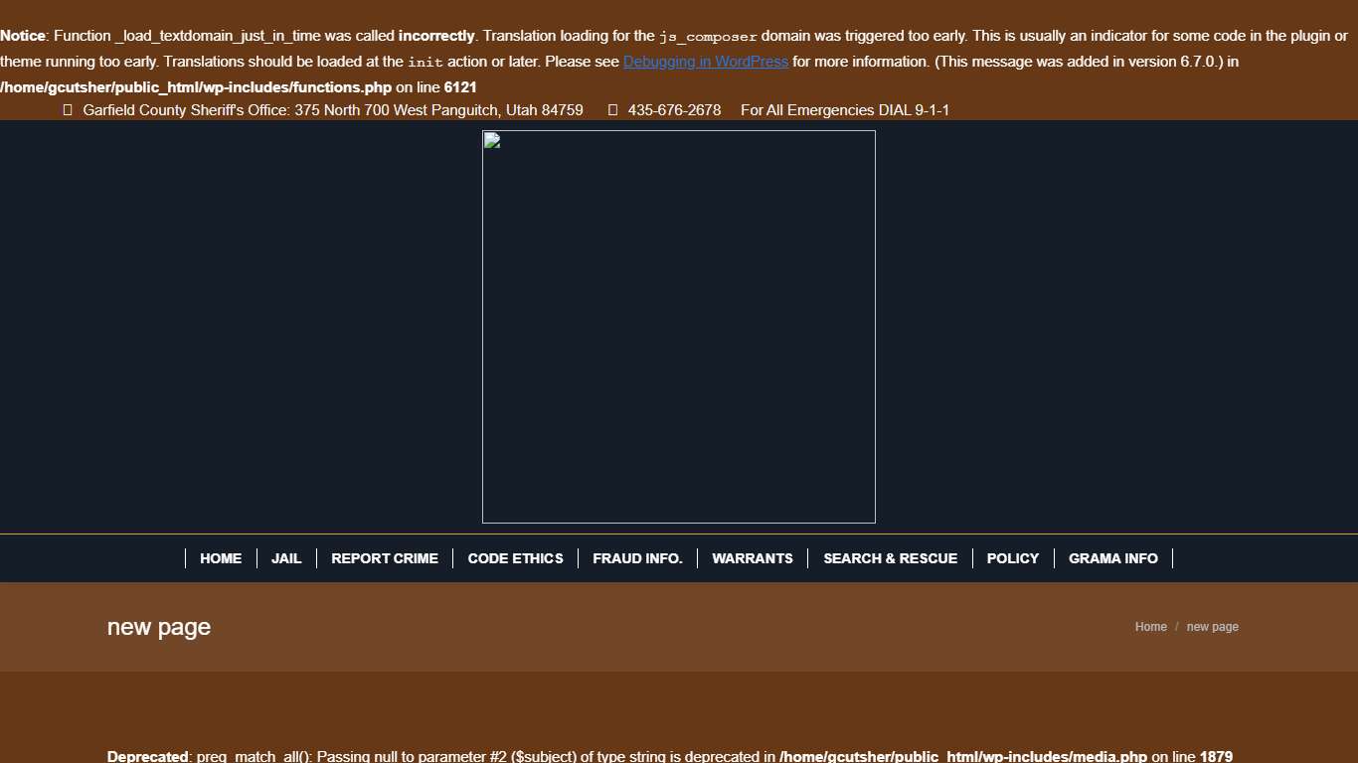Click the 'For All Emergencies DIAL 9-1-1' text

[844, 110]
